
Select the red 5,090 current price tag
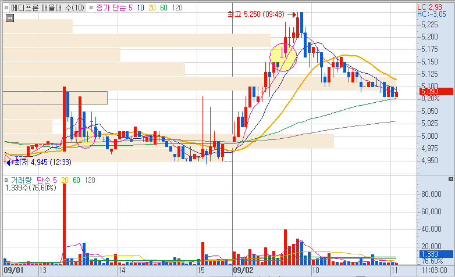[436, 92]
